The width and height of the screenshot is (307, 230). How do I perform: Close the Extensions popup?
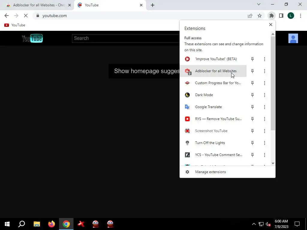tap(271, 25)
